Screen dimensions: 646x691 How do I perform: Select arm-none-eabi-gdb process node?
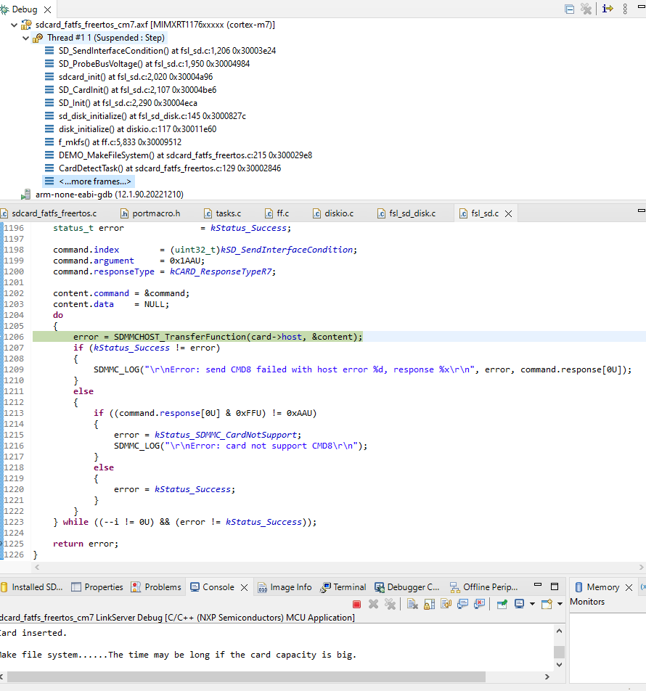[110, 195]
